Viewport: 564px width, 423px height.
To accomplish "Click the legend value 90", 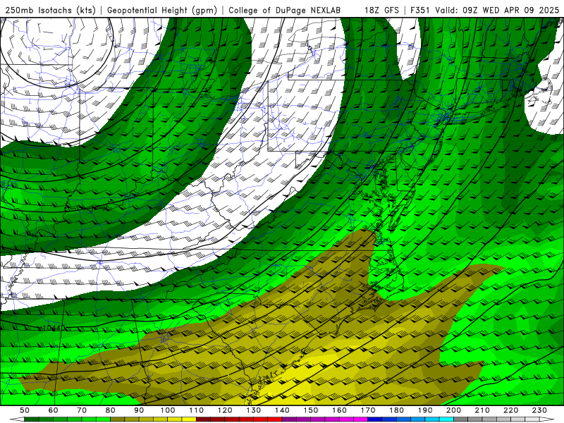I will tap(139, 410).
